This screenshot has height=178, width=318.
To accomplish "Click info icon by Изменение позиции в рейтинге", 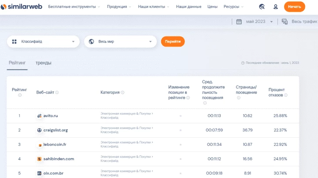I will (188, 98).
